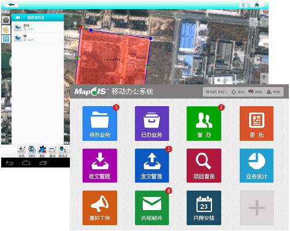The height and width of the screenshot is (231, 290).
Task: Open the blue form sidebar icon
Action: [6, 39]
